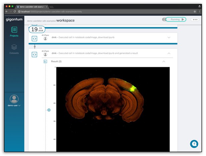Click the gigantum logo
The width and height of the screenshot is (206, 156).
click(x=14, y=19)
